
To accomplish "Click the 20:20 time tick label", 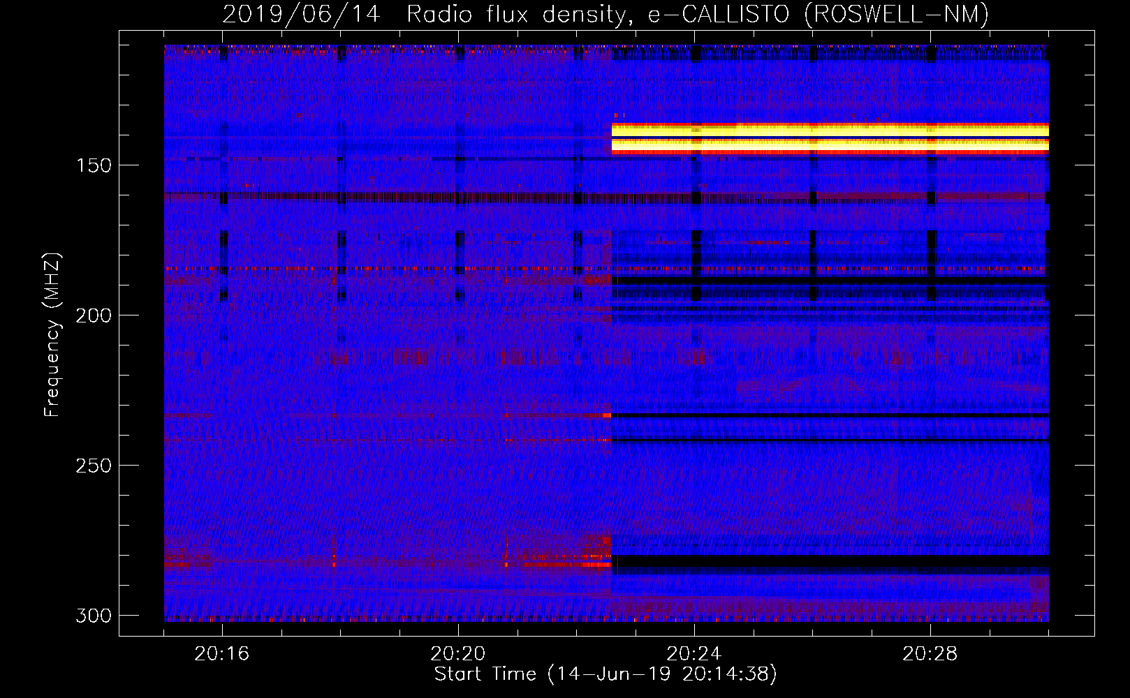I will click(458, 654).
